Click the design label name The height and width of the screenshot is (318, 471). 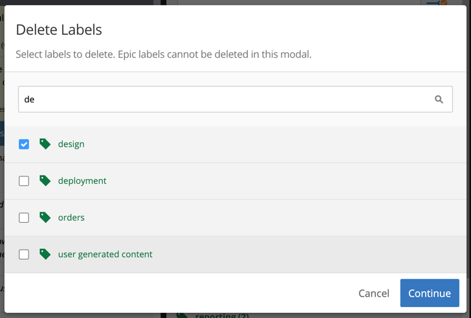click(x=71, y=144)
